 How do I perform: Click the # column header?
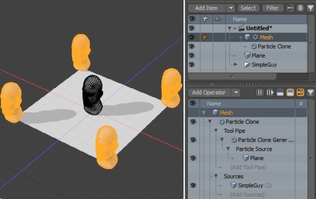(x=301, y=104)
